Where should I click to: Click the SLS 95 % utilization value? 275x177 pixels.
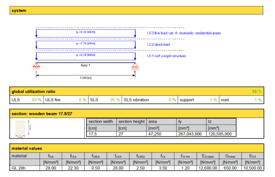[115, 100]
